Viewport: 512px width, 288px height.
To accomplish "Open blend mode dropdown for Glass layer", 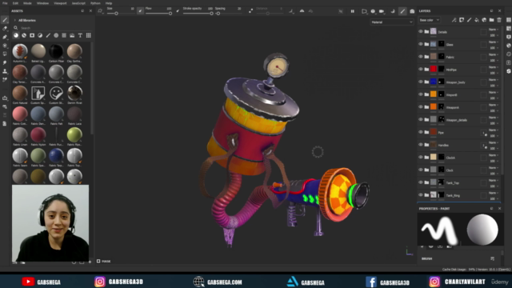I will [x=493, y=42].
